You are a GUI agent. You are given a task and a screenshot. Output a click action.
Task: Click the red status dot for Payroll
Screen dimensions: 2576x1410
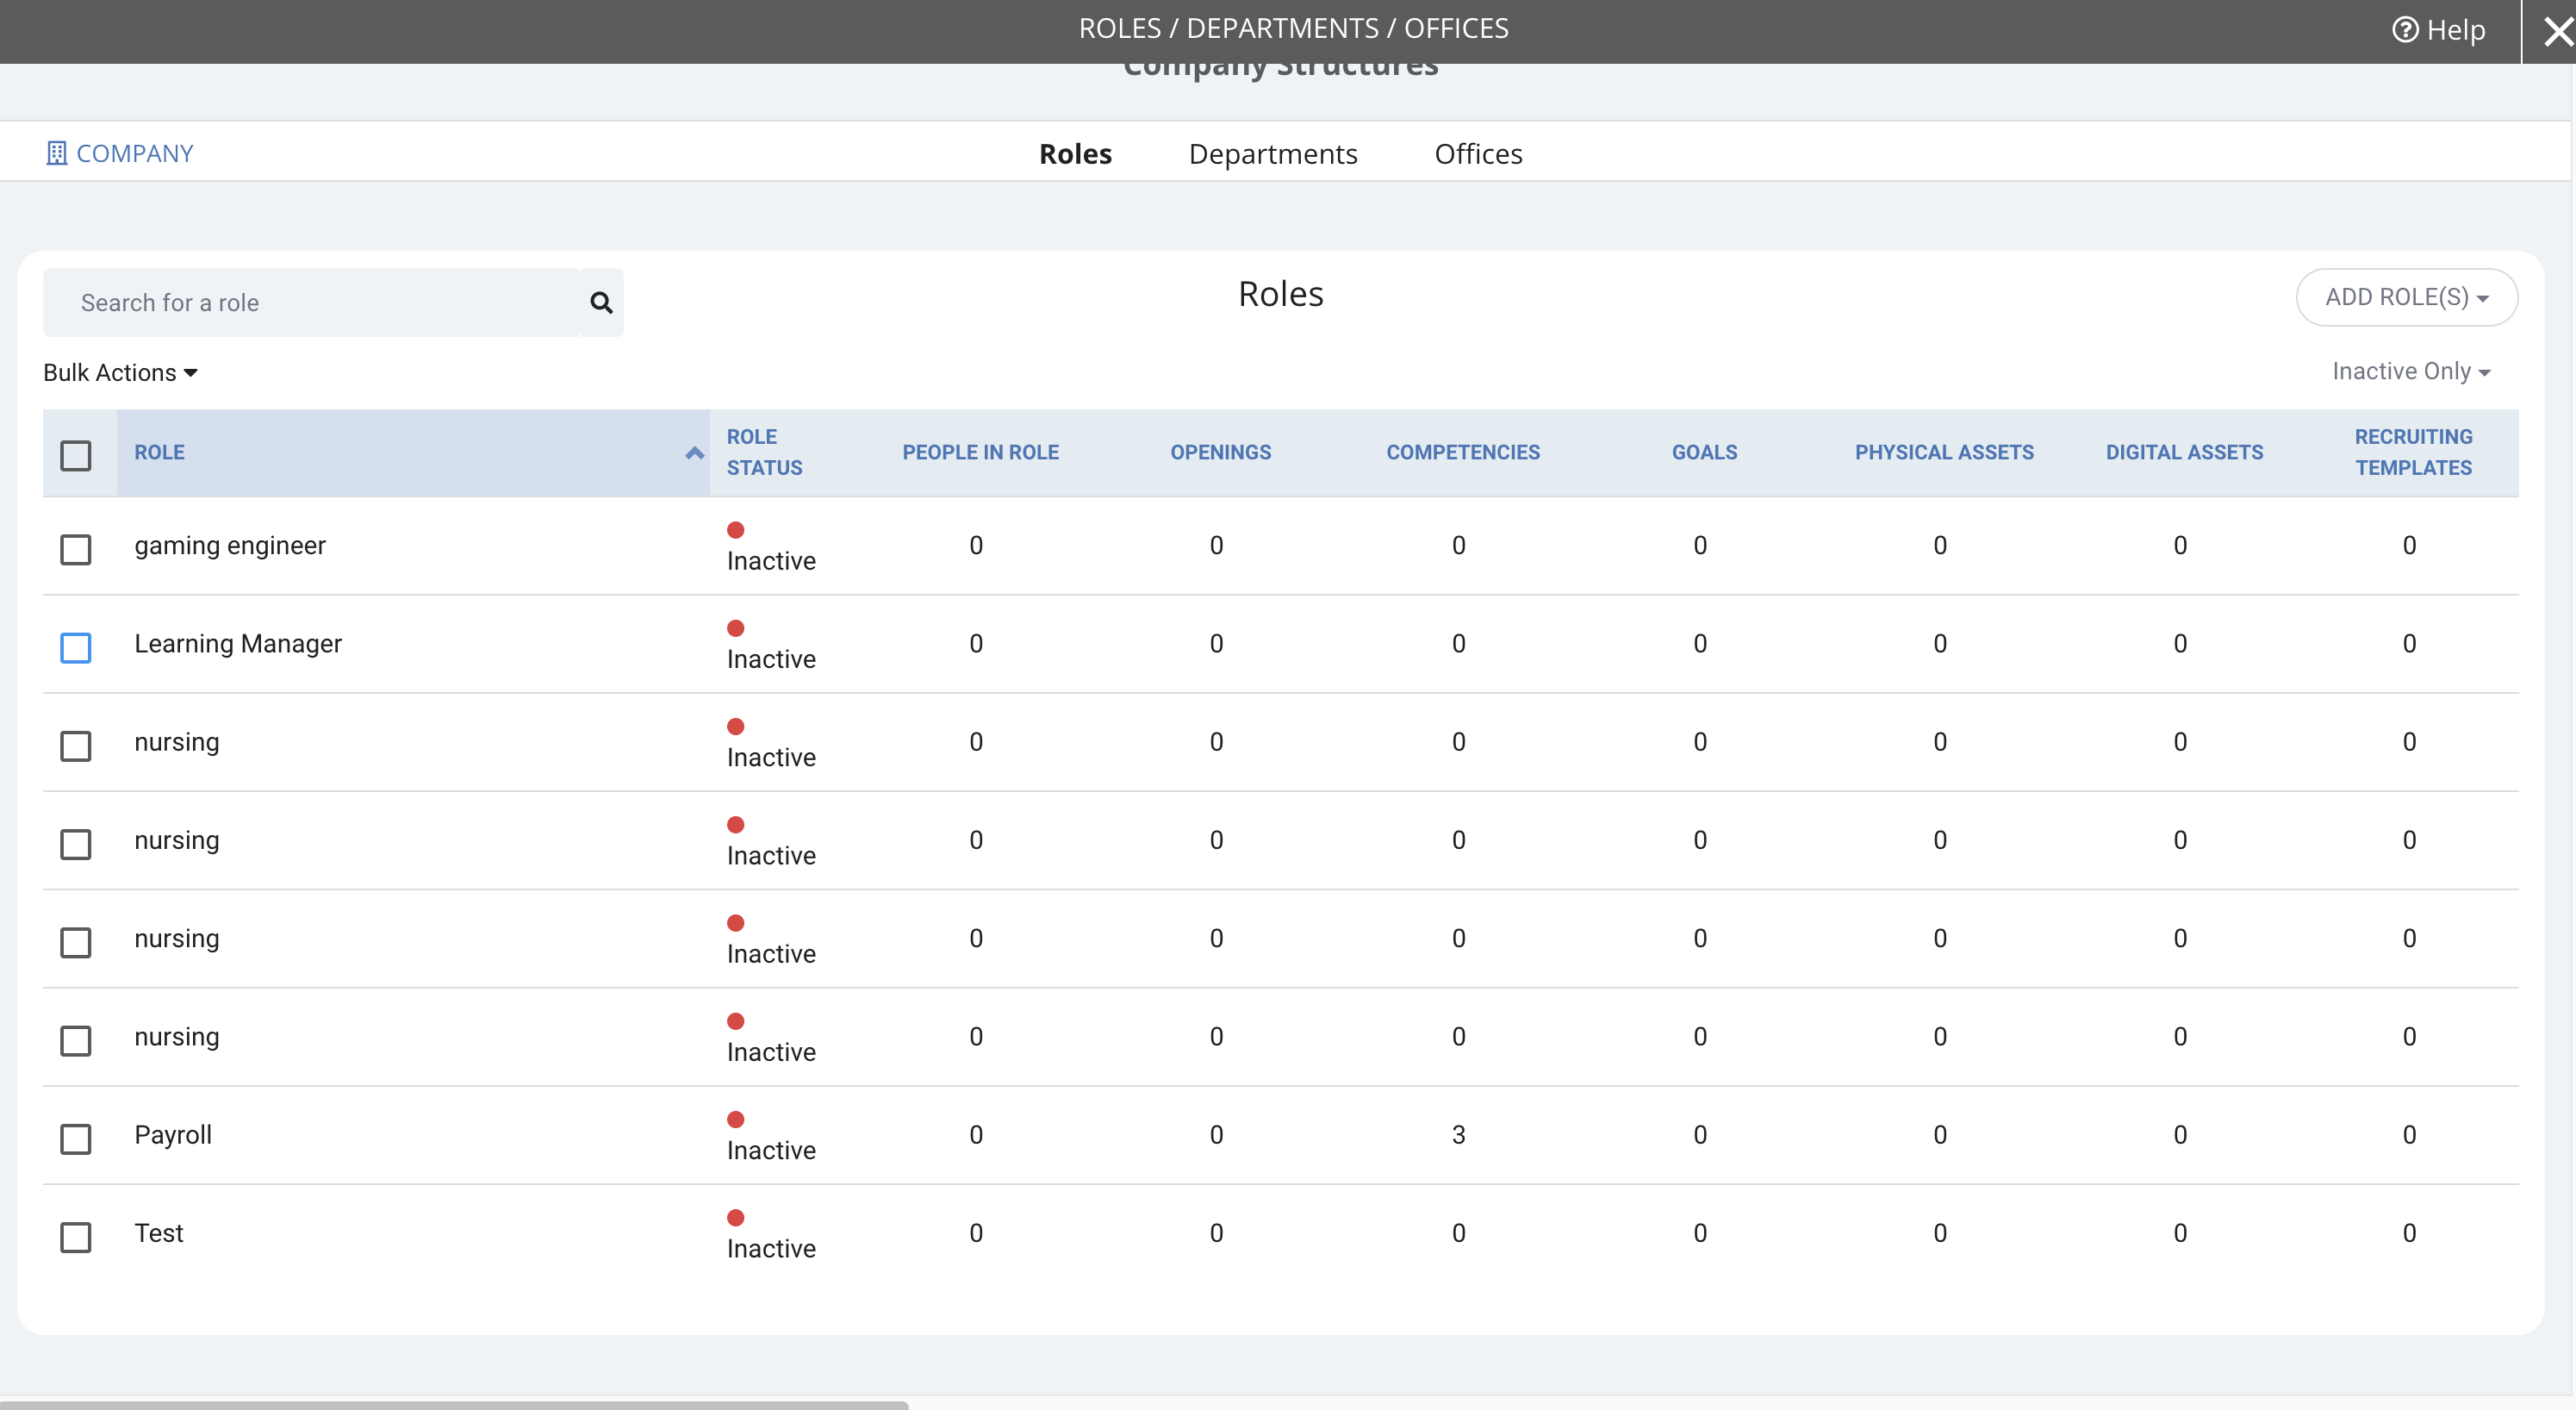pyautogui.click(x=736, y=1120)
